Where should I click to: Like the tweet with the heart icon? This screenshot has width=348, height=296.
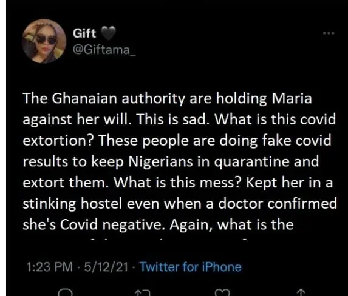tap(223, 292)
